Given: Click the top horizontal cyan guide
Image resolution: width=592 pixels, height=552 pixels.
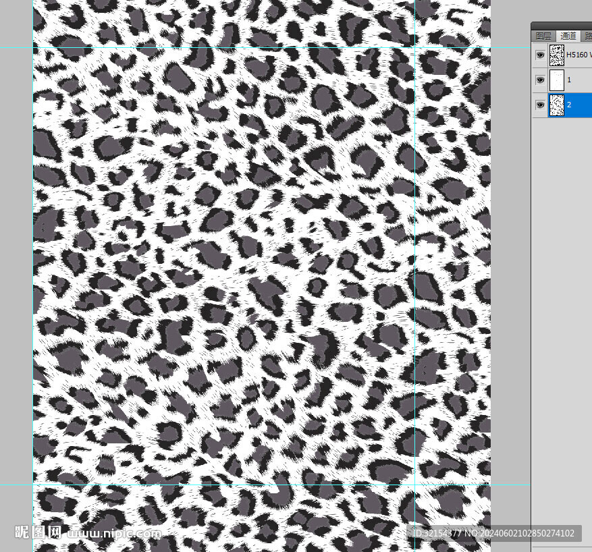Looking at the screenshot, I should [203, 48].
